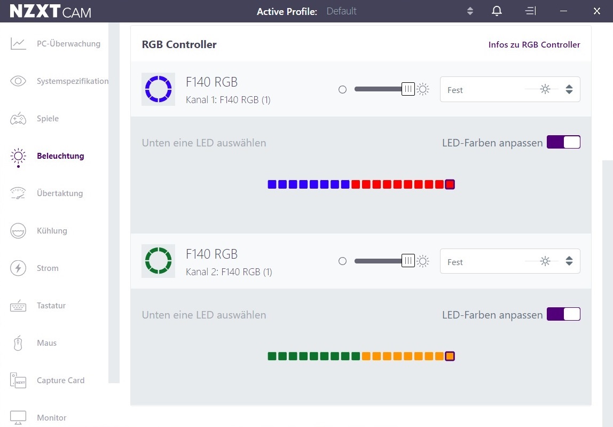613x427 pixels.
Task: Open the Fest lighting mode dropdown for Kanal 1
Action: (510, 90)
